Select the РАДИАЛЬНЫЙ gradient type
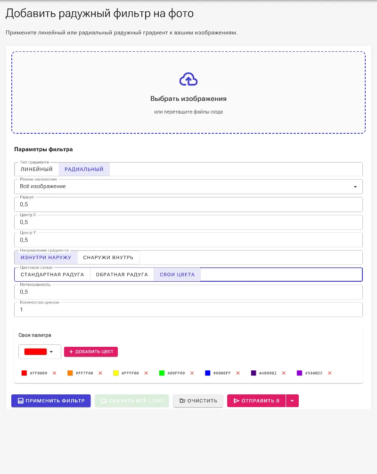The image size is (377, 474). (84, 169)
